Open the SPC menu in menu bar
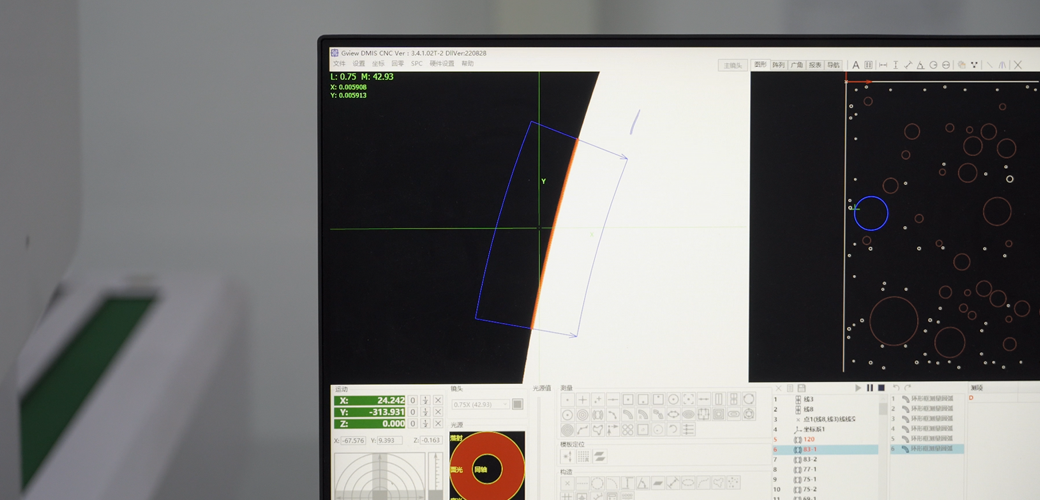The height and width of the screenshot is (500, 1040). (x=417, y=64)
